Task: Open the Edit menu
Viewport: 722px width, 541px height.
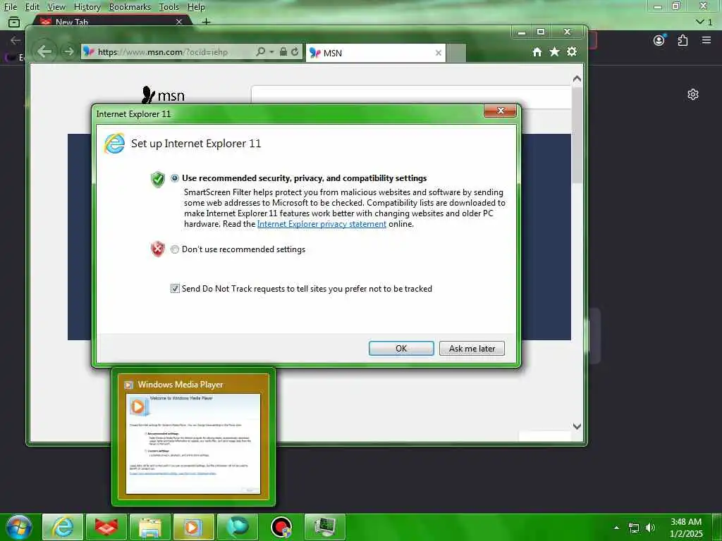Action: [x=32, y=7]
